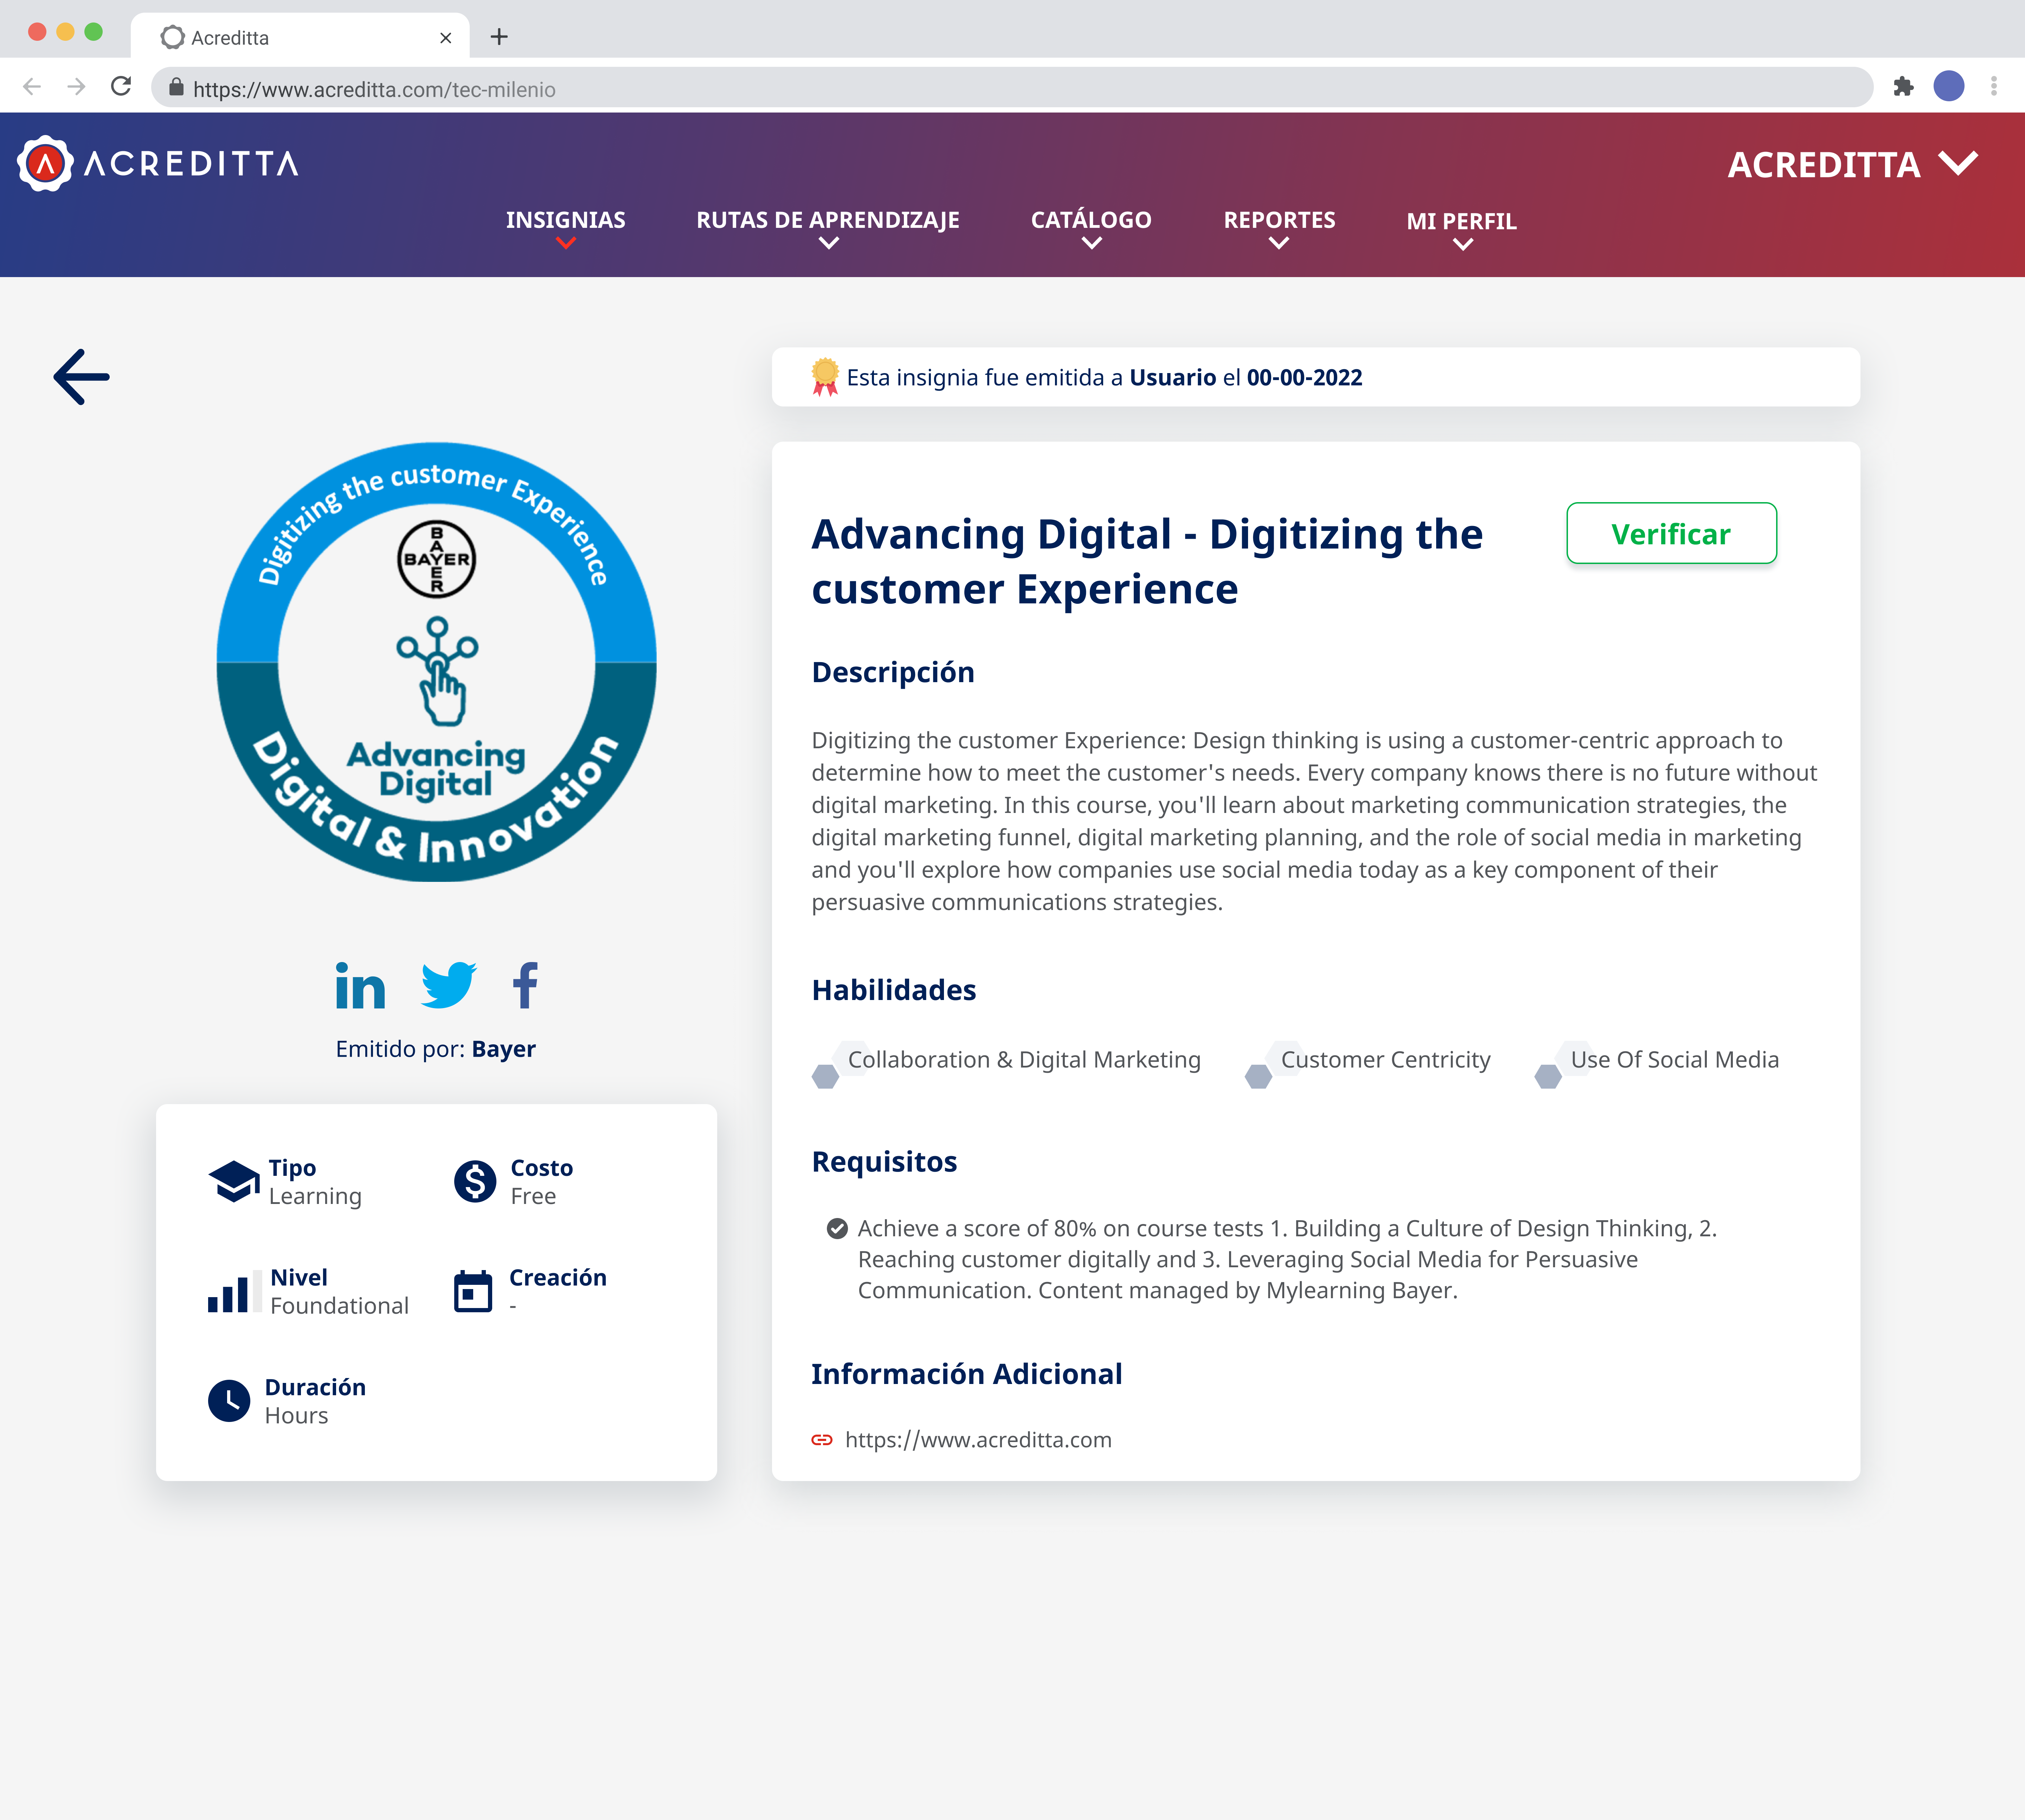Open the https://www.acreditta.com link

tap(978, 1440)
